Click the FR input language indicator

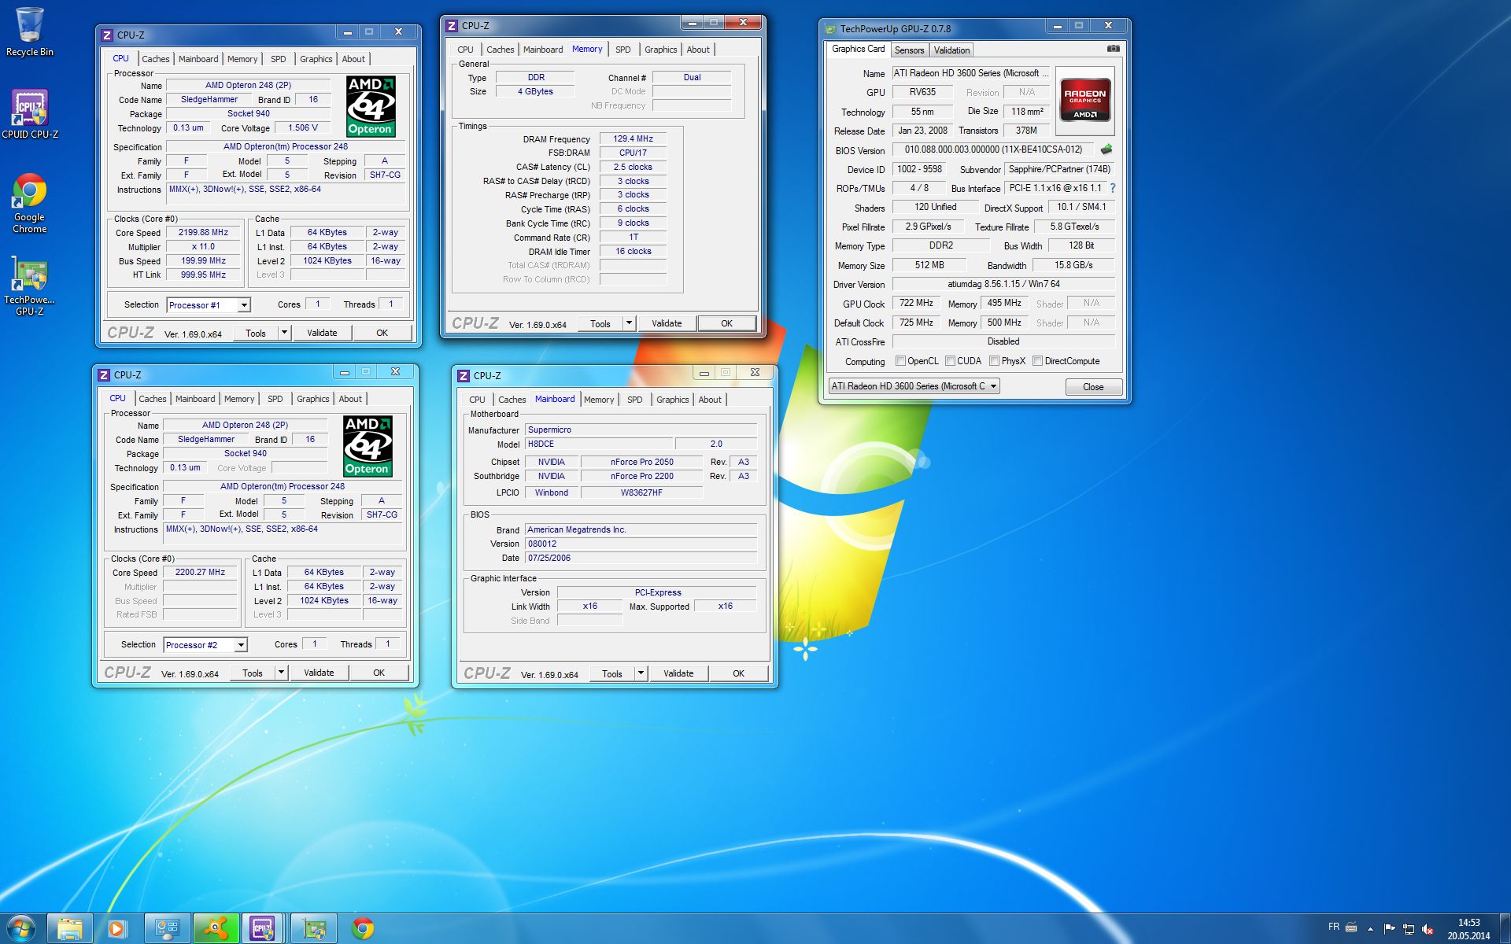point(1333,927)
